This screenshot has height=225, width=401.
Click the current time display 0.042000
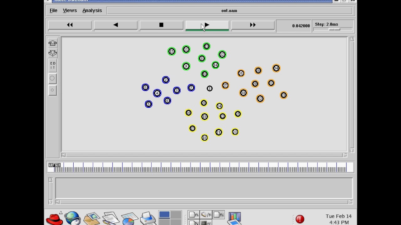[301, 26]
